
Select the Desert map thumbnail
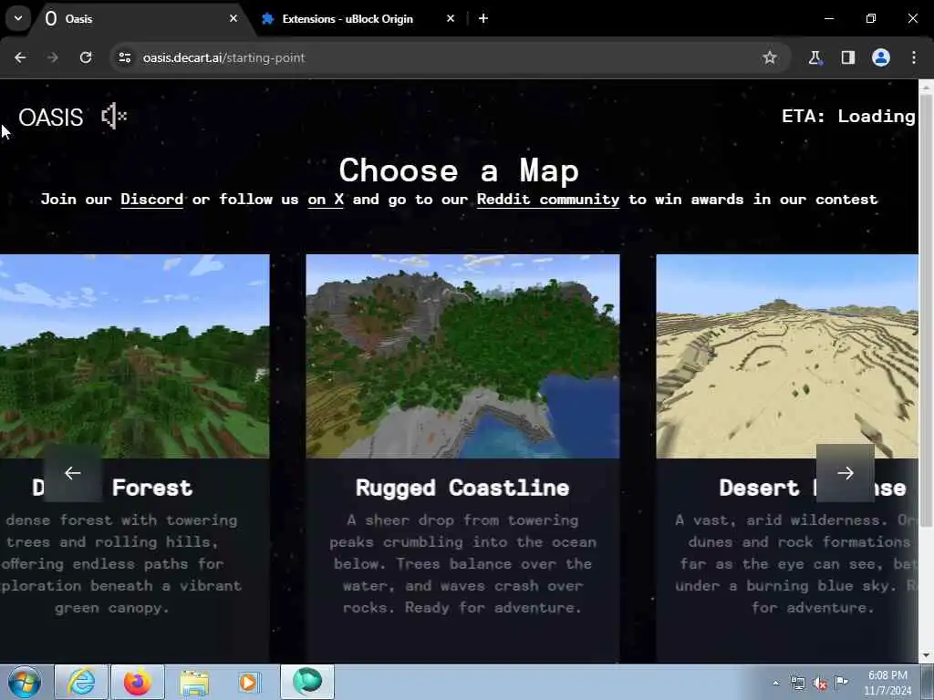[x=787, y=356]
